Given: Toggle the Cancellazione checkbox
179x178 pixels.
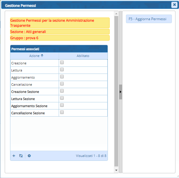Looking at the screenshot, I should tap(62, 84).
